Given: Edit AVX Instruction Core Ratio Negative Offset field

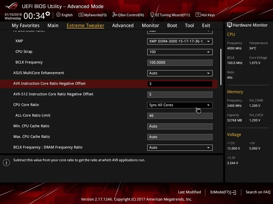Looking at the screenshot, I should point(180,84).
